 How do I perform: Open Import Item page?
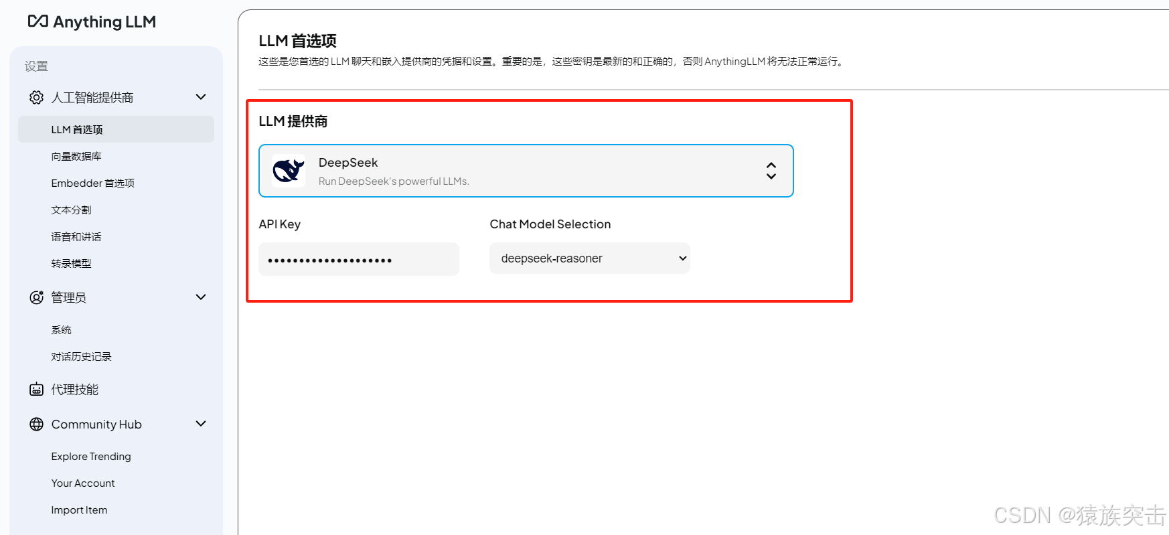click(x=79, y=510)
